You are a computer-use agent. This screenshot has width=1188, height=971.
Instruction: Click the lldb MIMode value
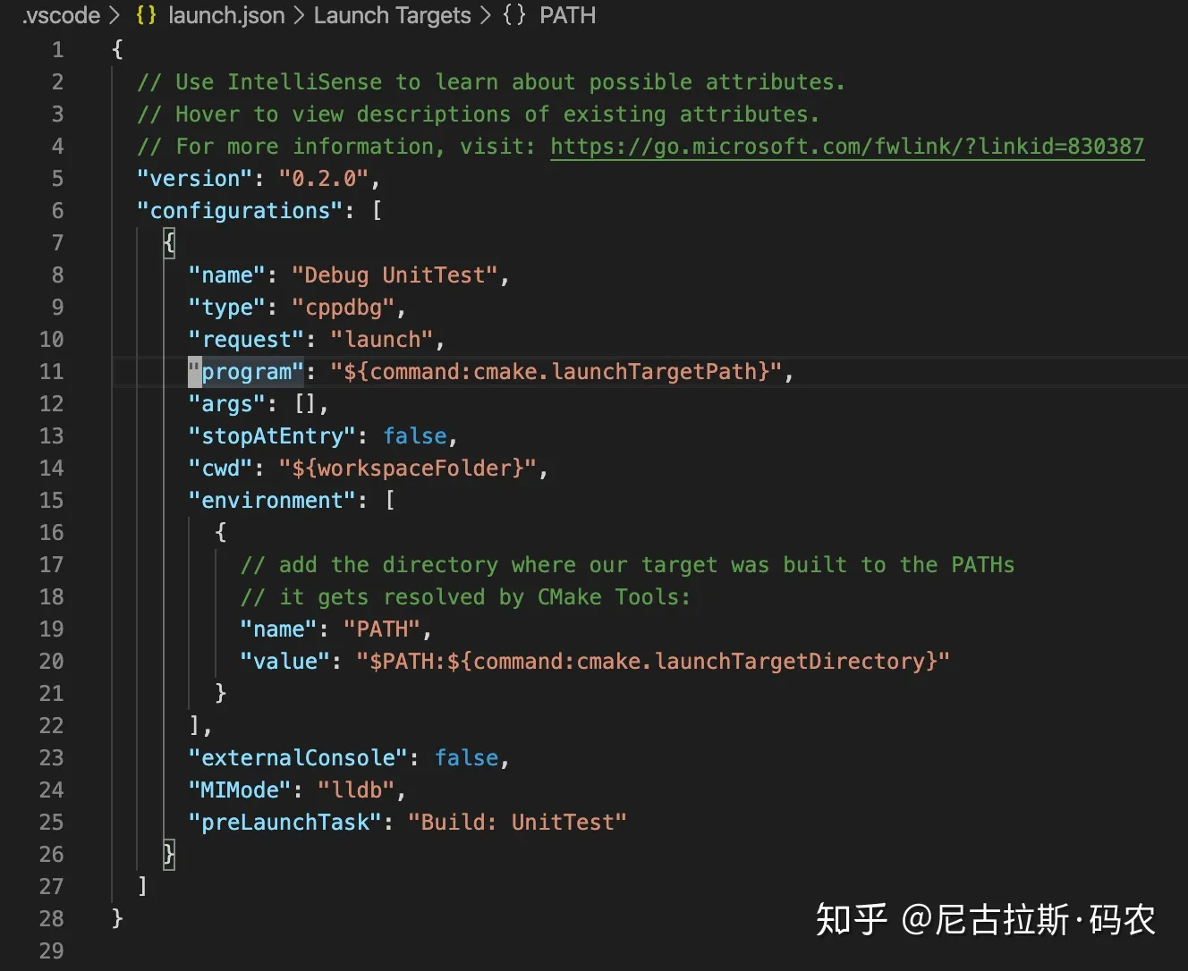pos(357,789)
